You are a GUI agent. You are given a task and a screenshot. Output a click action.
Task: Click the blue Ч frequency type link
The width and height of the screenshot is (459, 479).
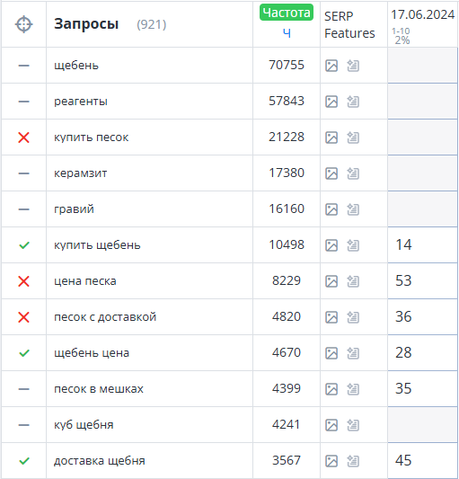pos(287,32)
